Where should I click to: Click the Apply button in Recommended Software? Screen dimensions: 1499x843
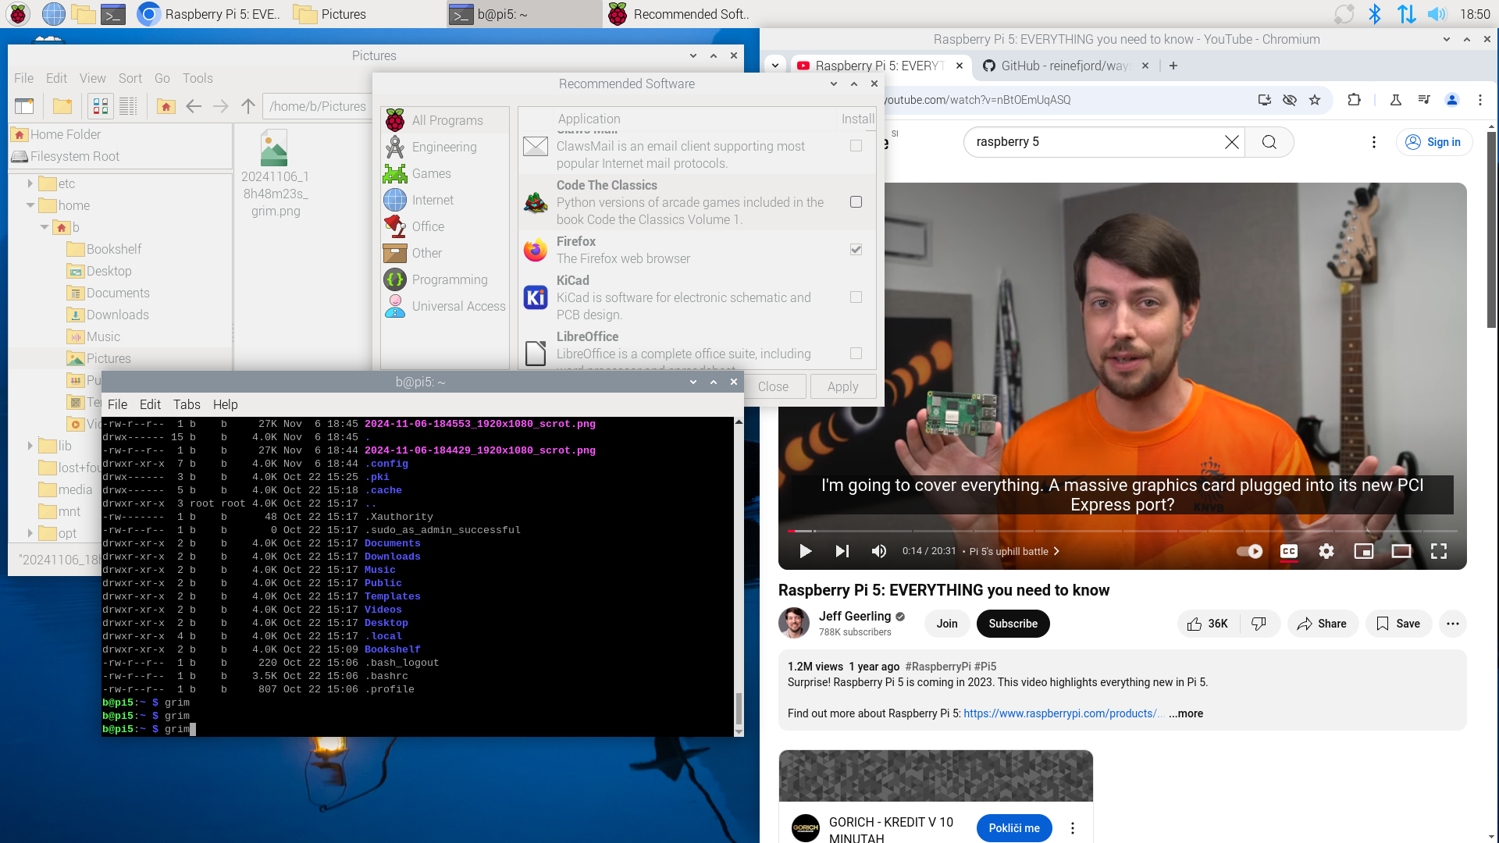tap(842, 386)
